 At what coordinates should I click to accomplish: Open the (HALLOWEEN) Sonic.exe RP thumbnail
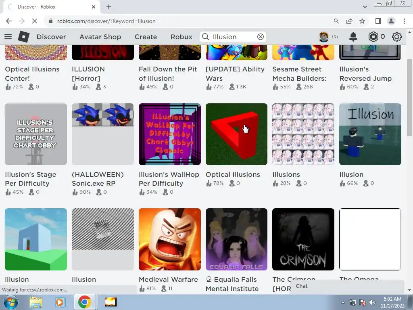point(103,134)
